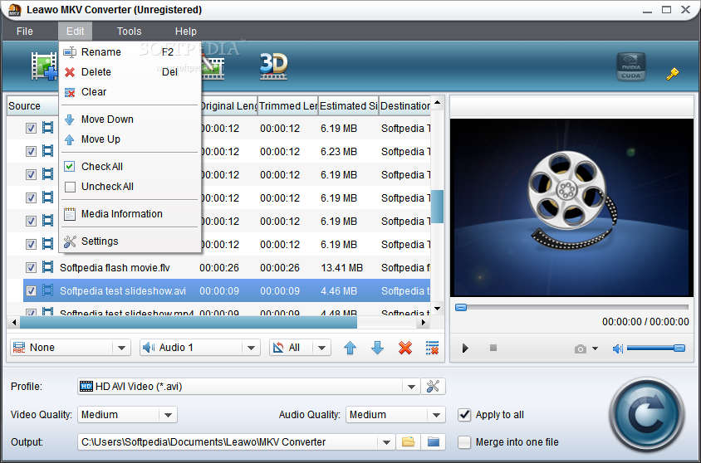Click the Source column header
Image resolution: width=701 pixels, height=463 pixels.
coord(32,106)
